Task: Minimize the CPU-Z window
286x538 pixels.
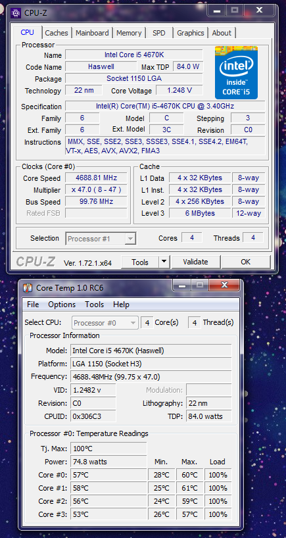Action: [x=216, y=11]
